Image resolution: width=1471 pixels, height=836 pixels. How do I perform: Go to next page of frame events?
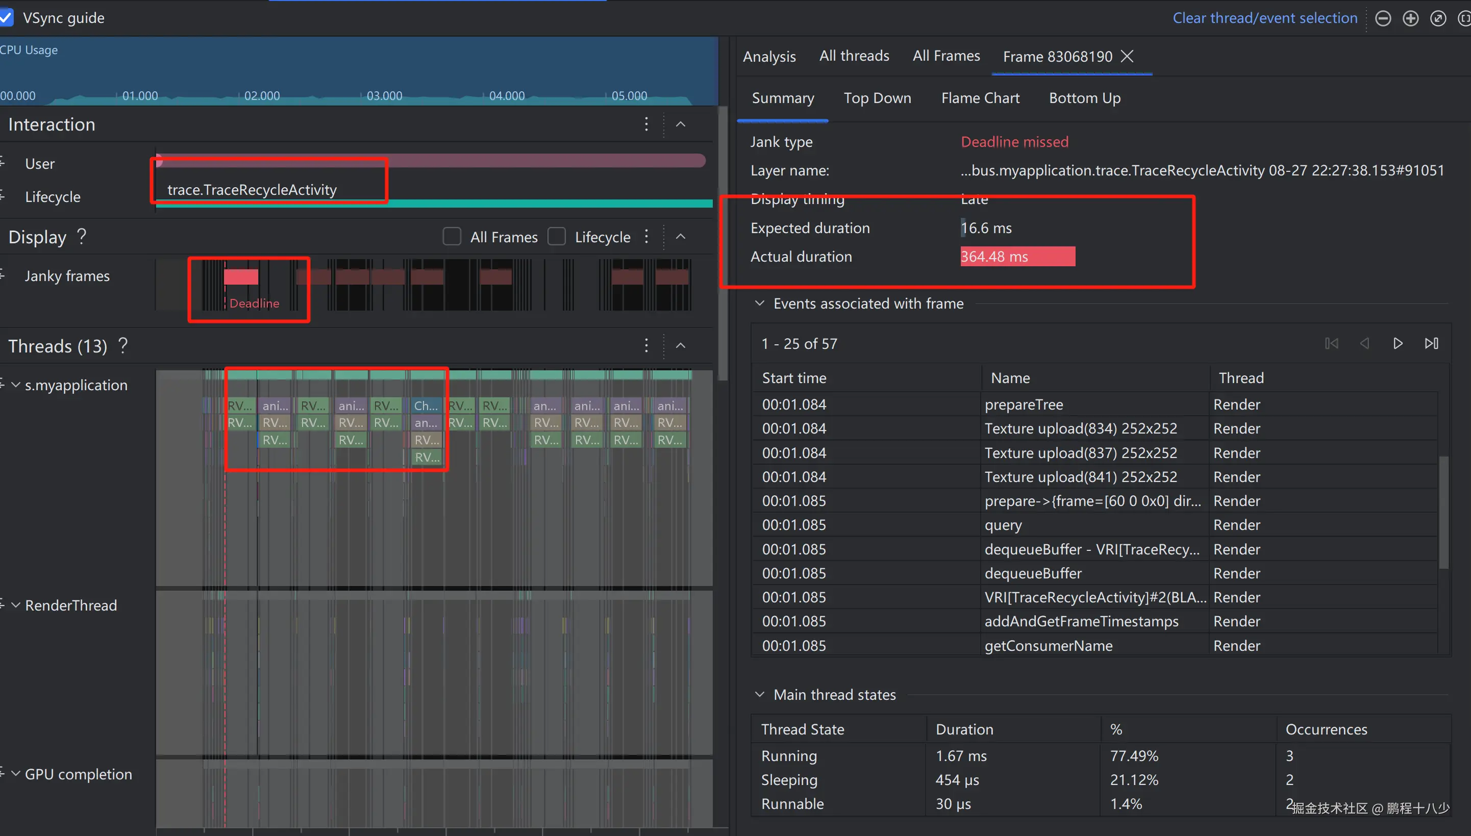1398,343
